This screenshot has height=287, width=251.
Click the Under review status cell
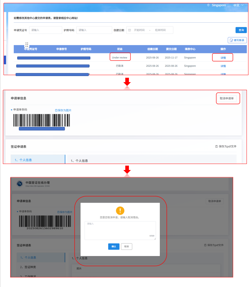(120, 58)
